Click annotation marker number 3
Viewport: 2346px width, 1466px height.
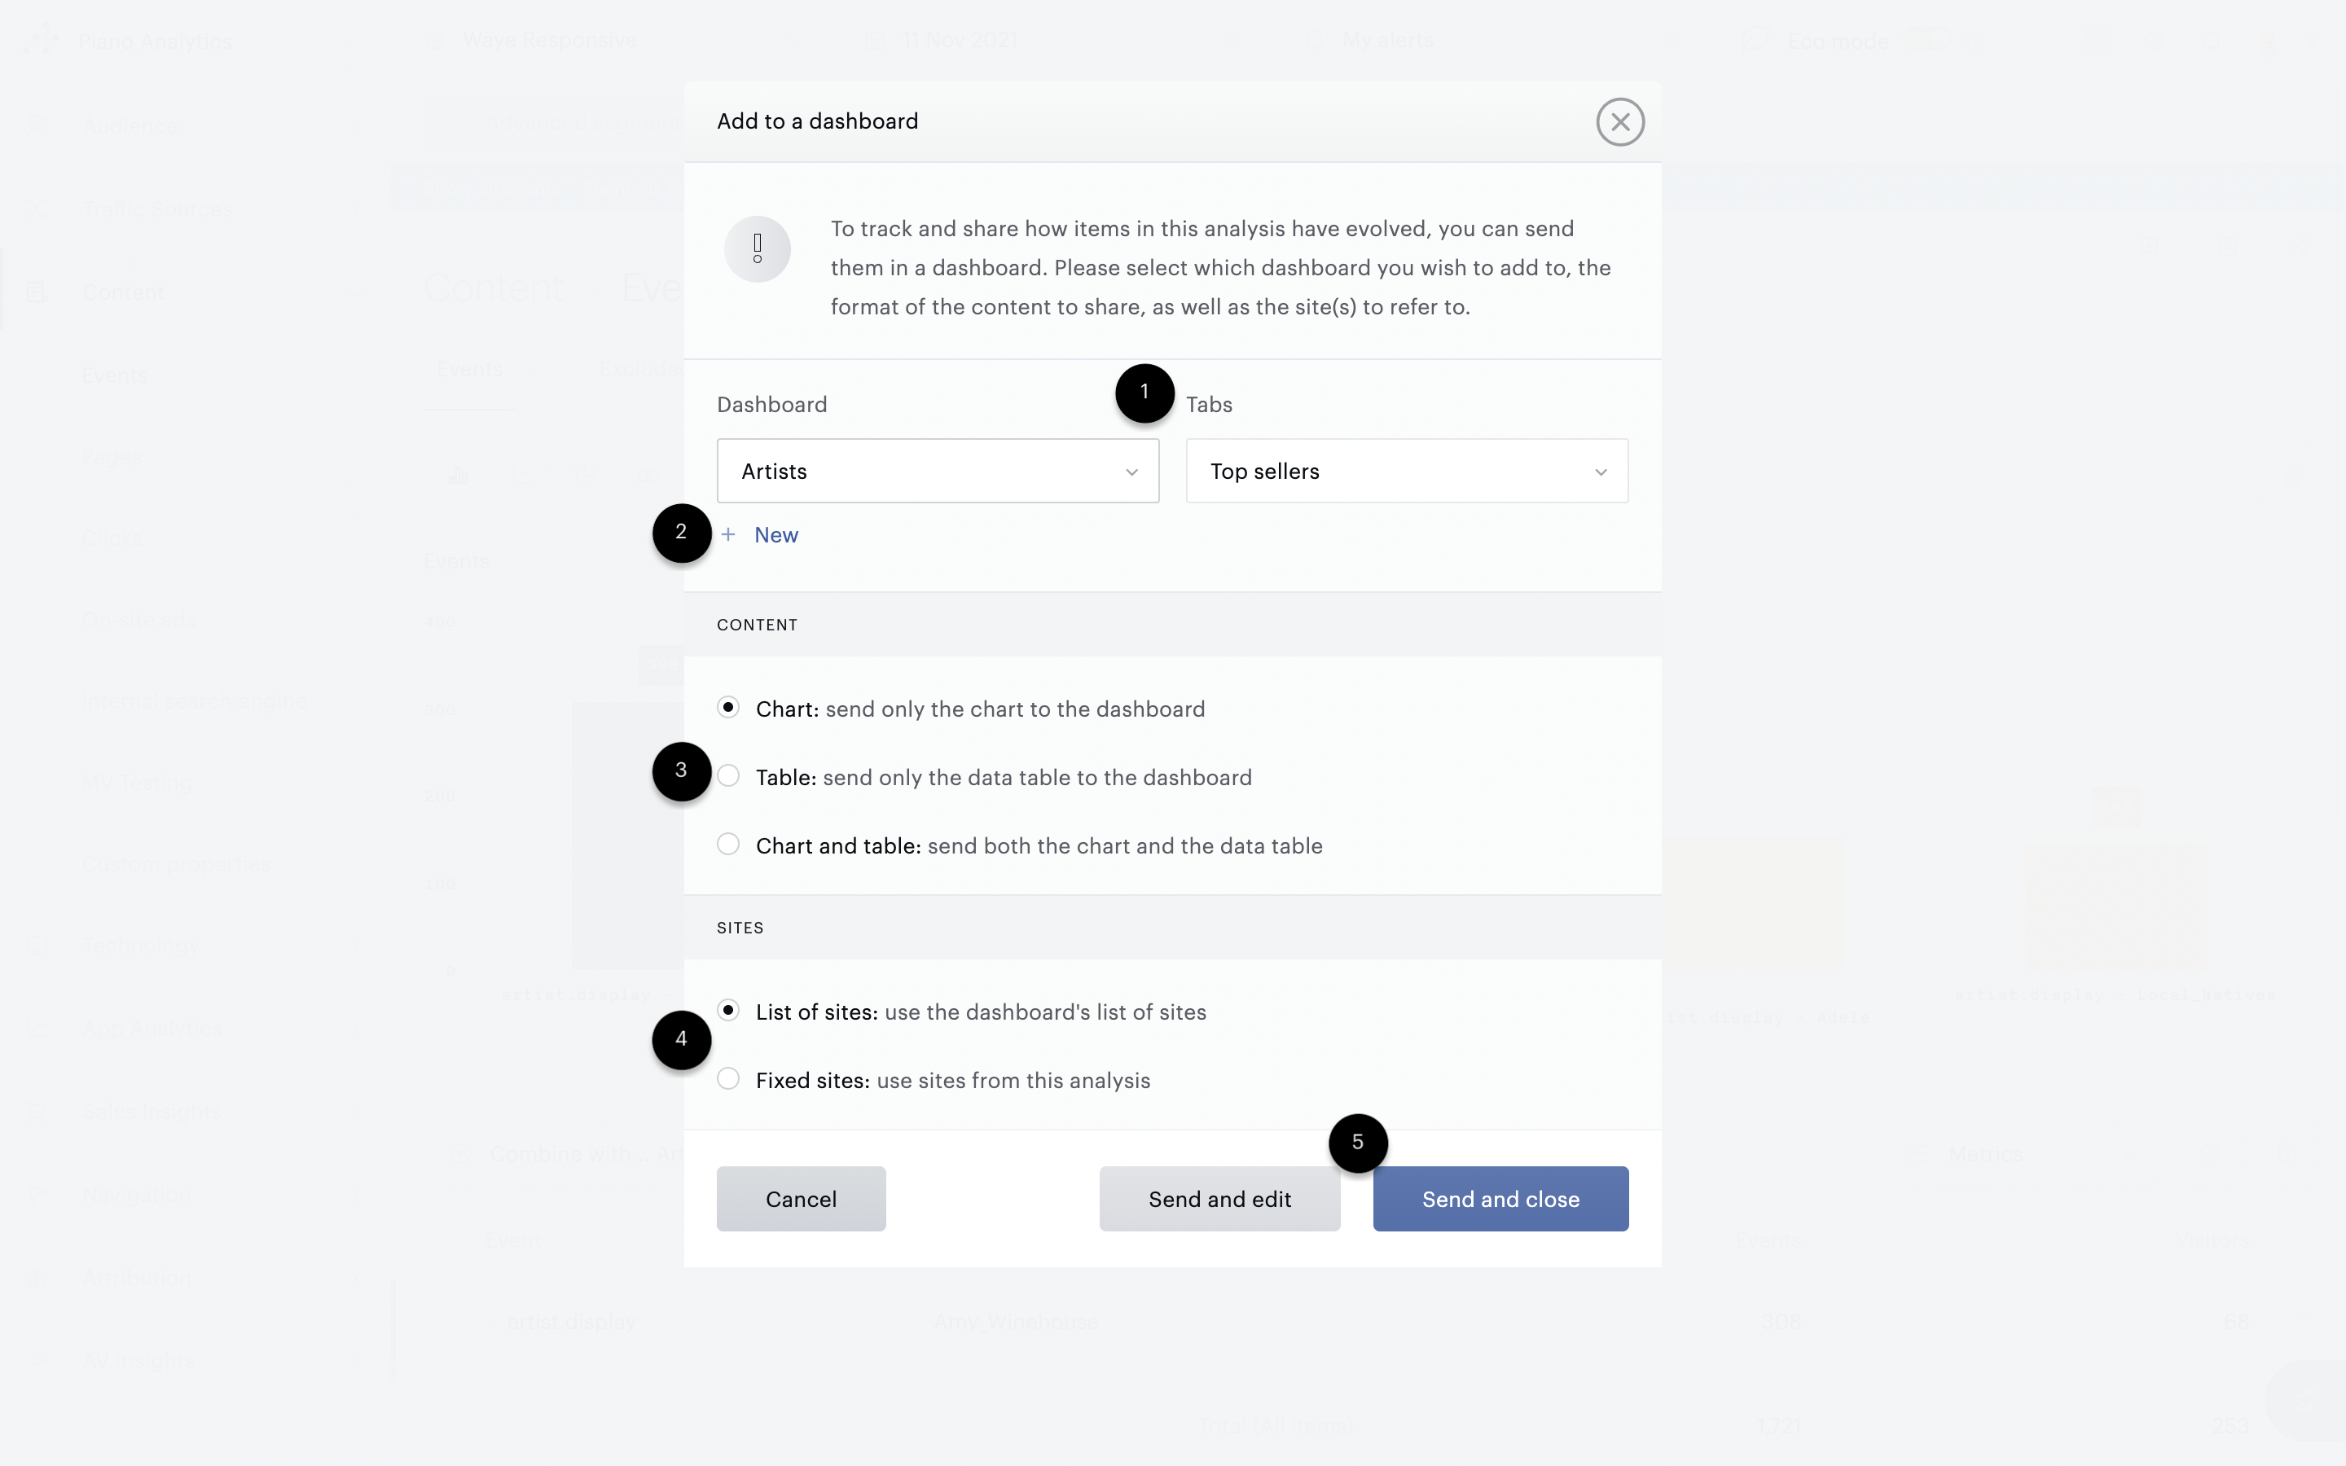click(x=682, y=770)
